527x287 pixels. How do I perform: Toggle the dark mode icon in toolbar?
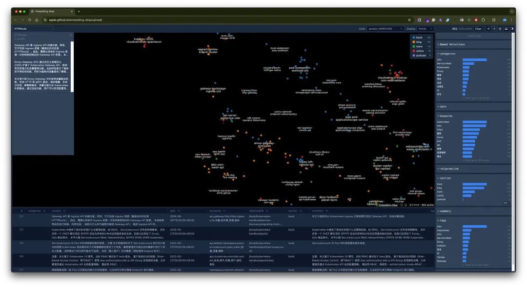click(x=494, y=29)
